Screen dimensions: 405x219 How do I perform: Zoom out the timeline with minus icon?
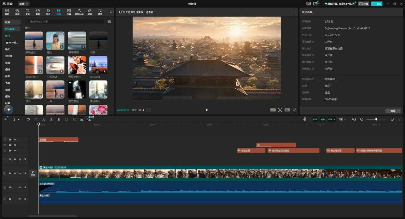click(362, 119)
